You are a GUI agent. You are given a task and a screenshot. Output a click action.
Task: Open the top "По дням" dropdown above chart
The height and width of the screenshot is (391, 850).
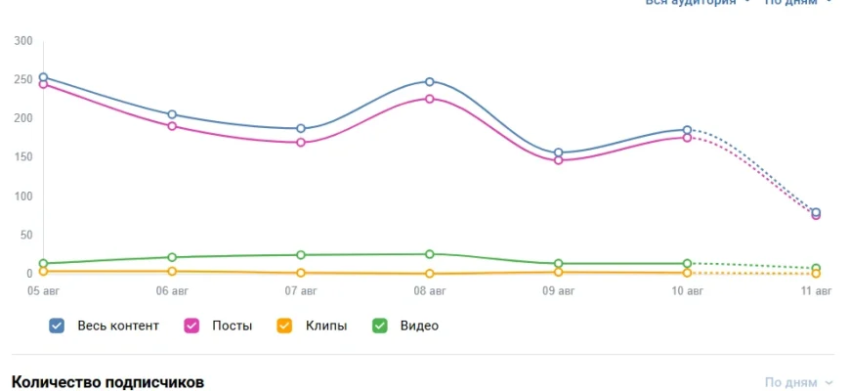(x=798, y=3)
